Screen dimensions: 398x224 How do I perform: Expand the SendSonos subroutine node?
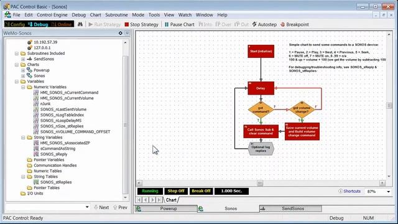tap(23, 59)
